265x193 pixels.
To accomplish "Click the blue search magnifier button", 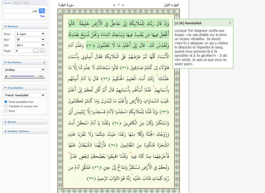I will click(42, 11).
